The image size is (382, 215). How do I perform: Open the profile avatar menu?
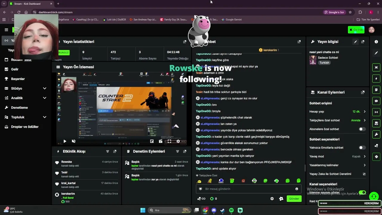(372, 30)
